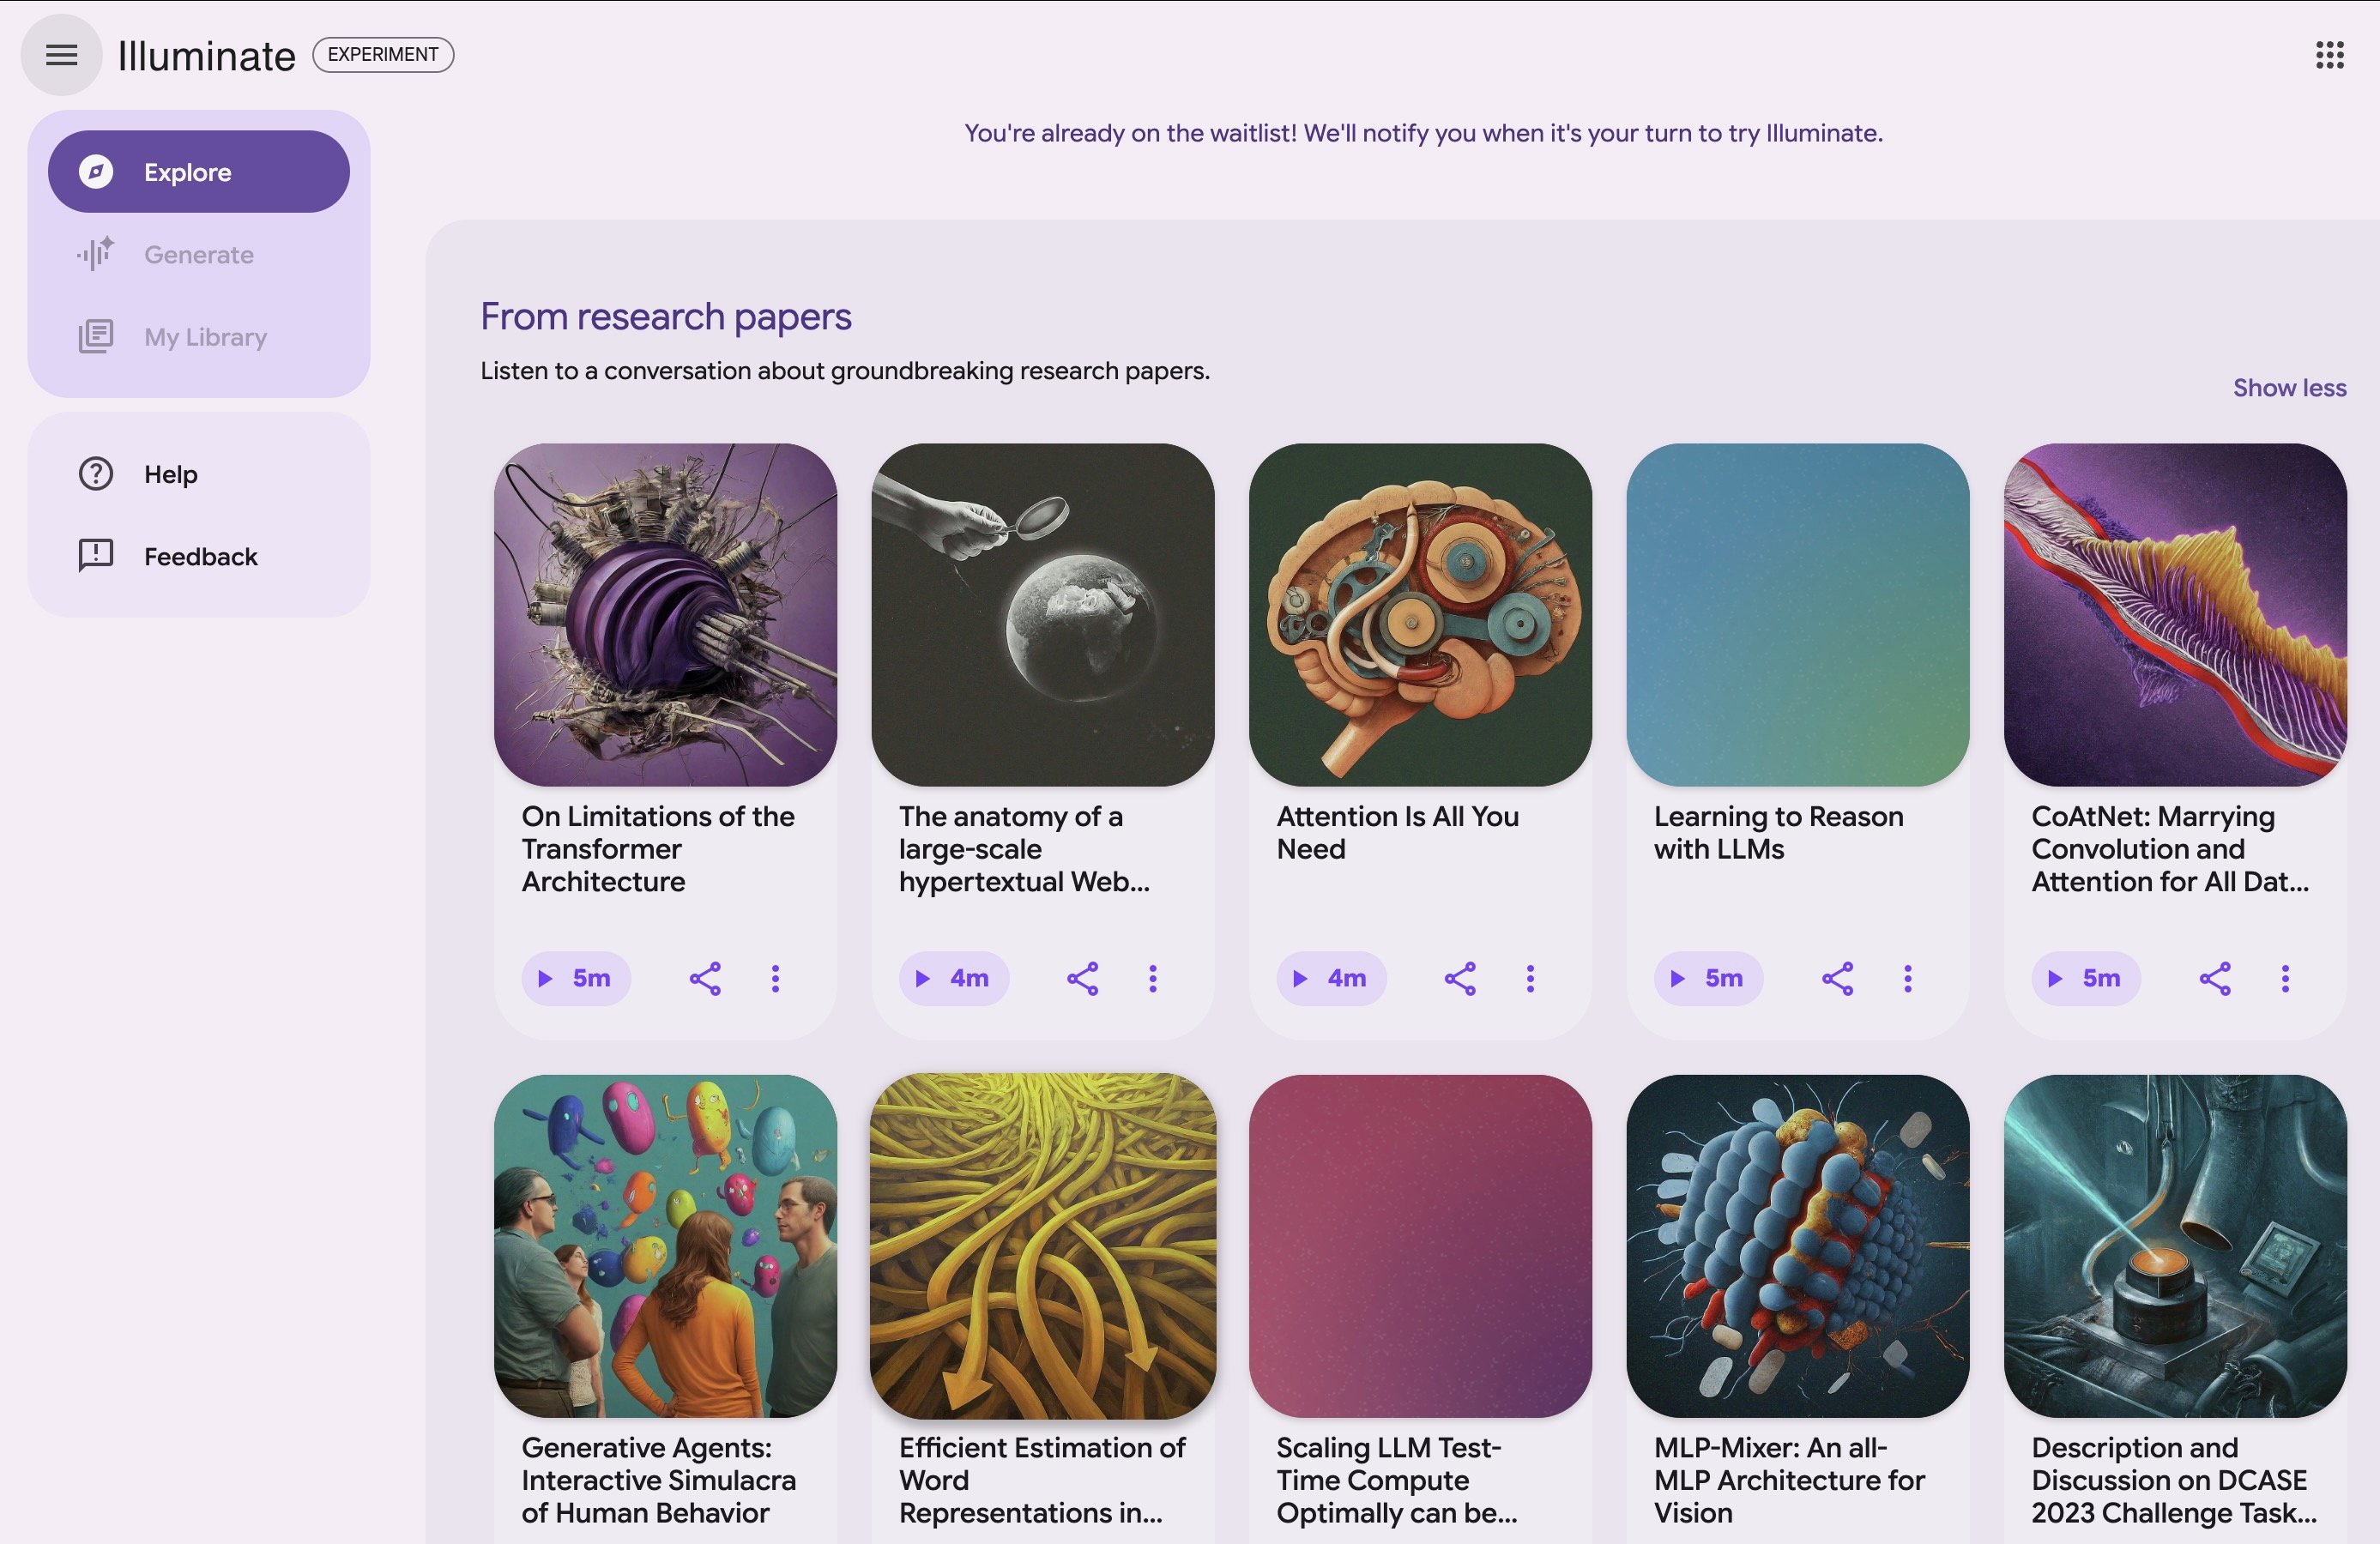Open options menu for the hypertextual Web paper
The width and height of the screenshot is (2380, 1544).
click(1153, 979)
